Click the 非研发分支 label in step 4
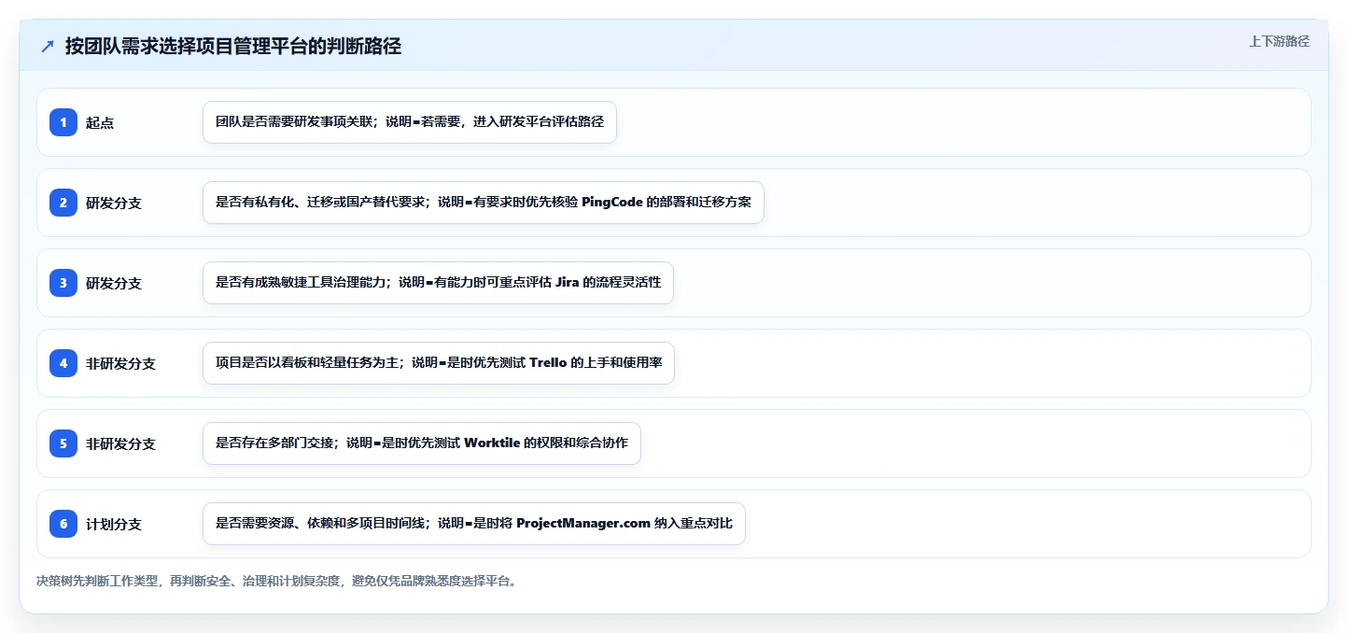This screenshot has width=1348, height=633. 120,363
